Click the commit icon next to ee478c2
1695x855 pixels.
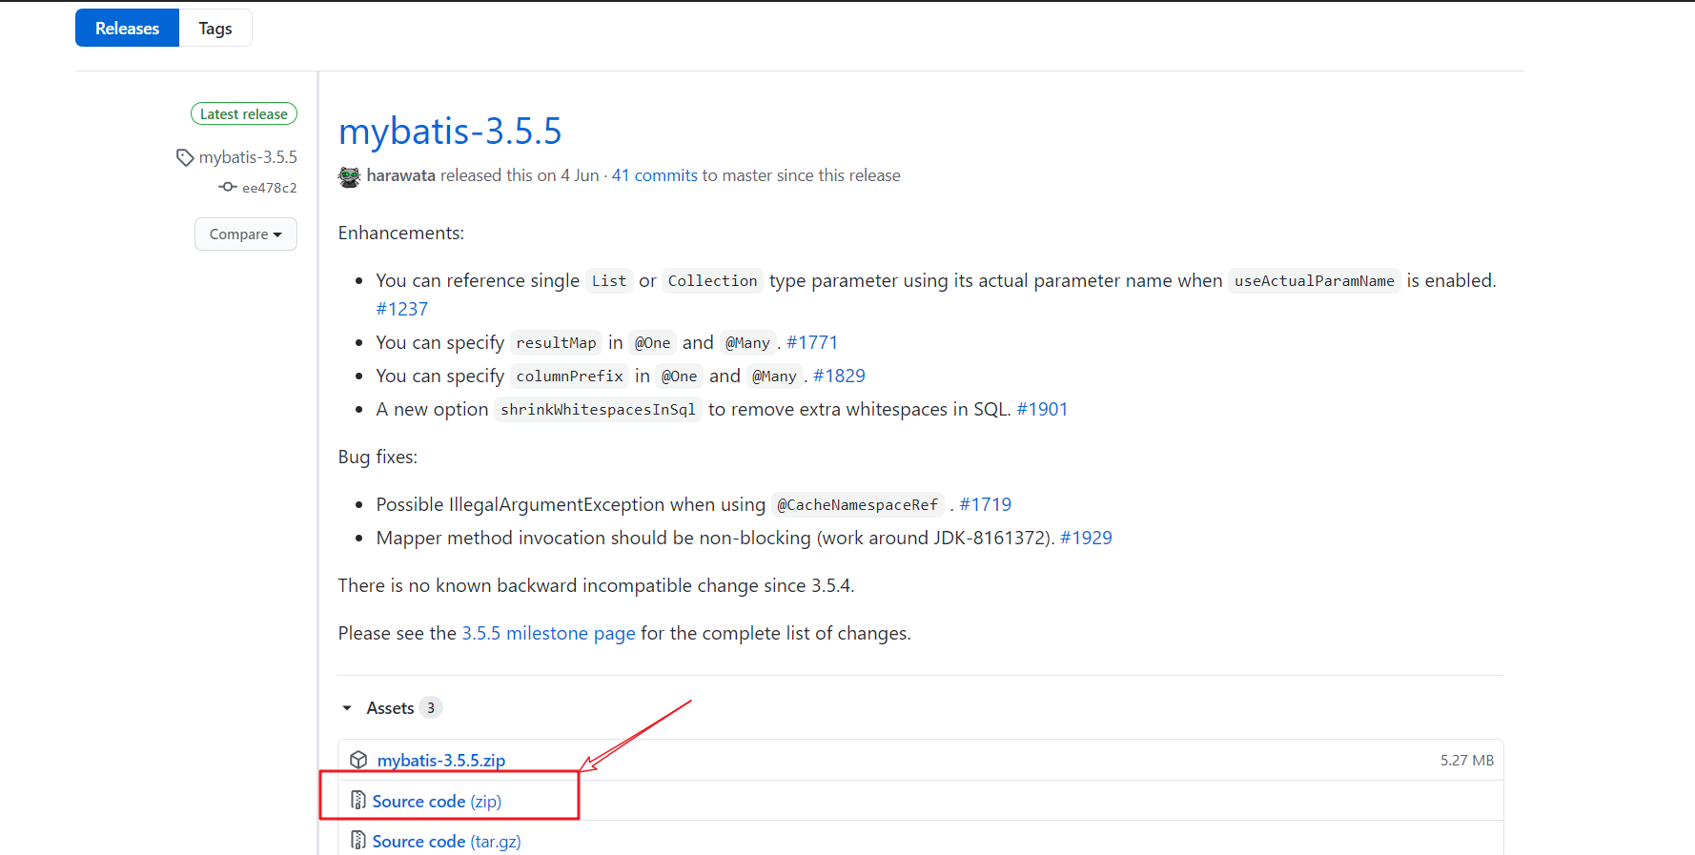pos(228,187)
